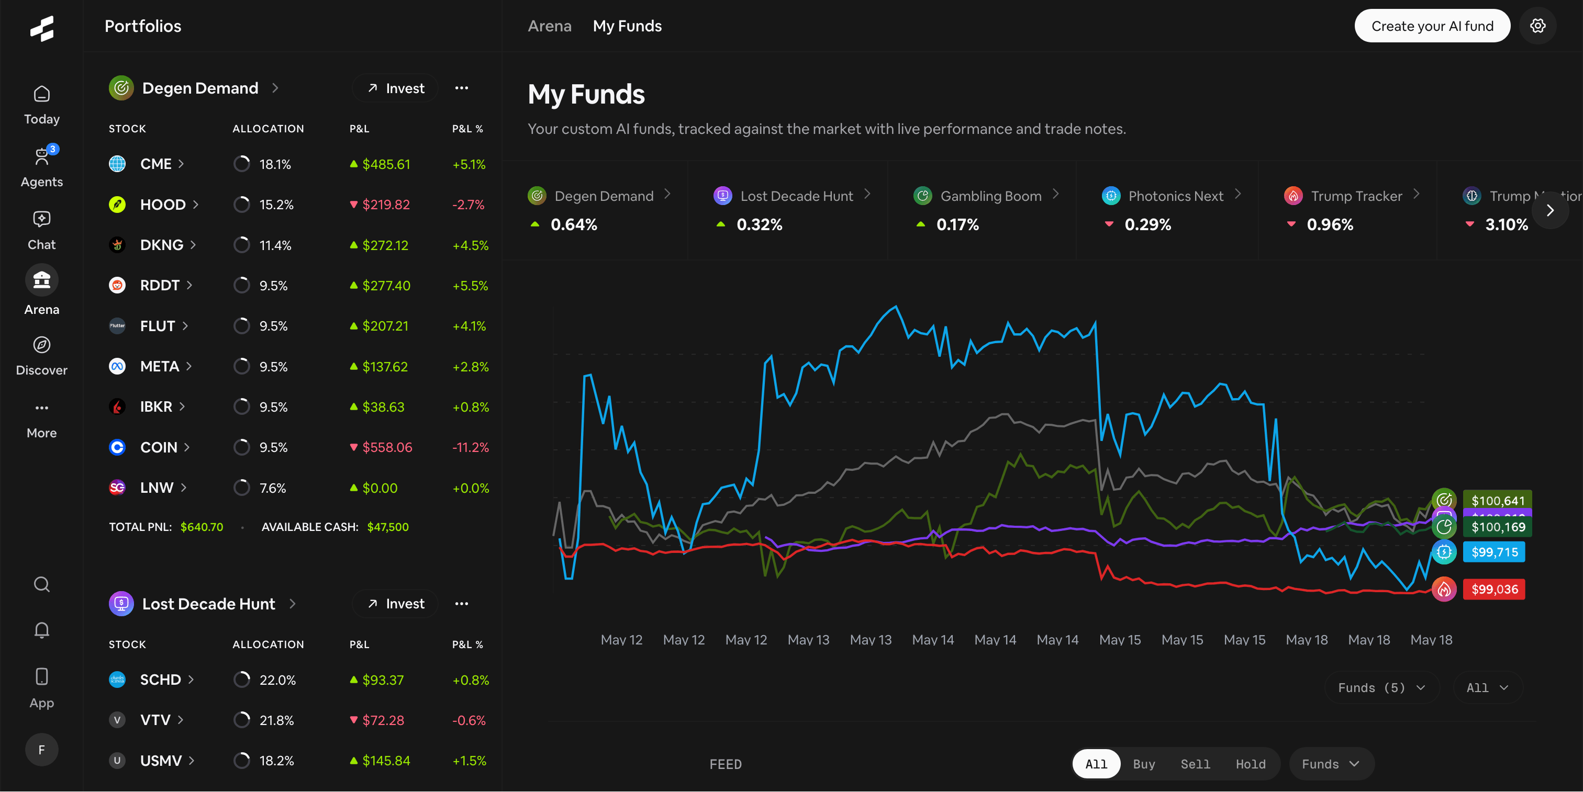Click available cash value $47,500

388,527
